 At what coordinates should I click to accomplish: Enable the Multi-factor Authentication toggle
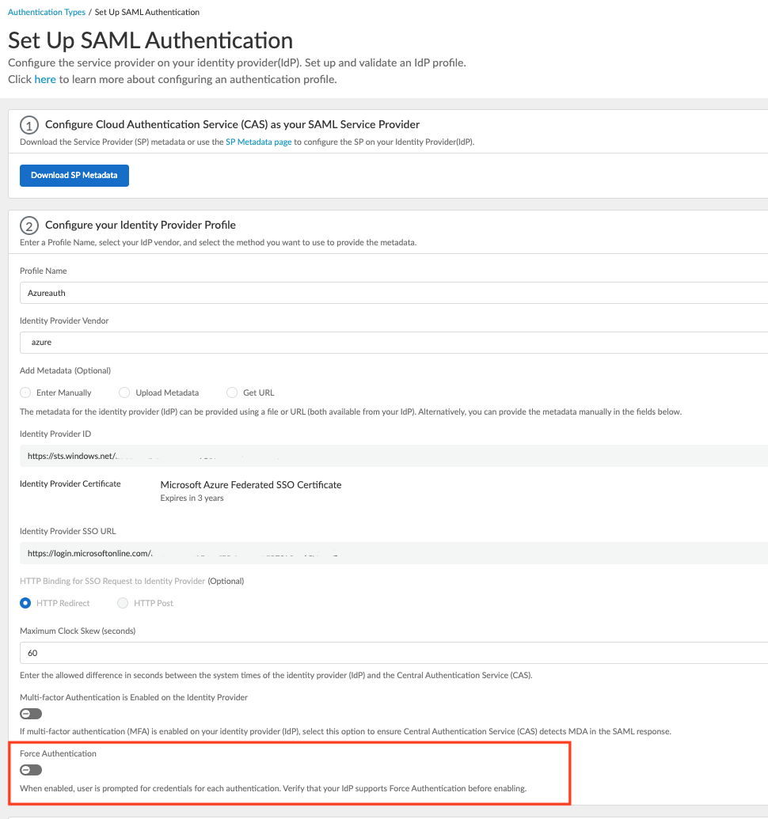pyautogui.click(x=31, y=714)
